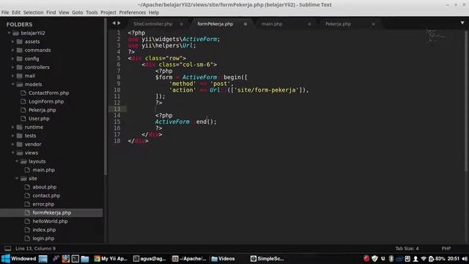The width and height of the screenshot is (469, 264).
Task: Expand the assets folder
Action: [13, 42]
